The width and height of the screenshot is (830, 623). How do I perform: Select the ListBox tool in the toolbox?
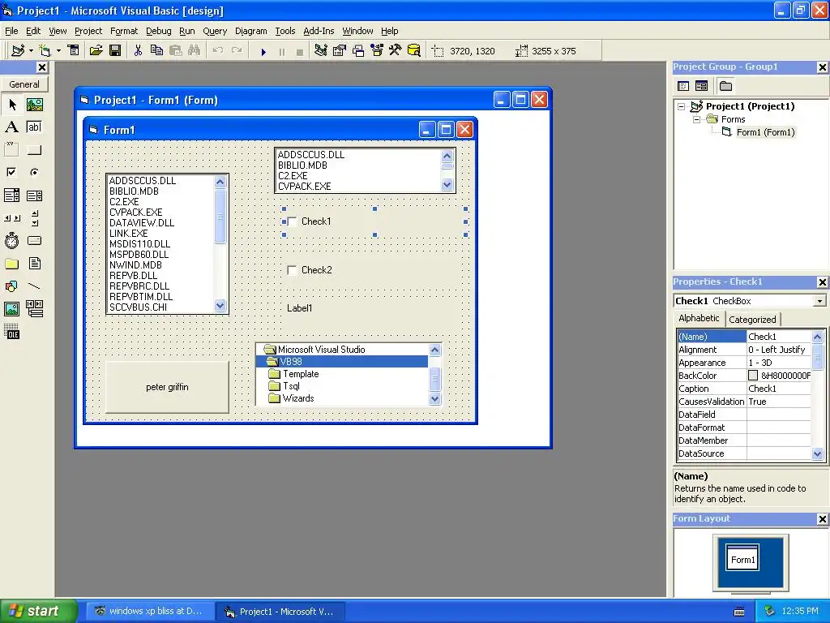[x=34, y=195]
